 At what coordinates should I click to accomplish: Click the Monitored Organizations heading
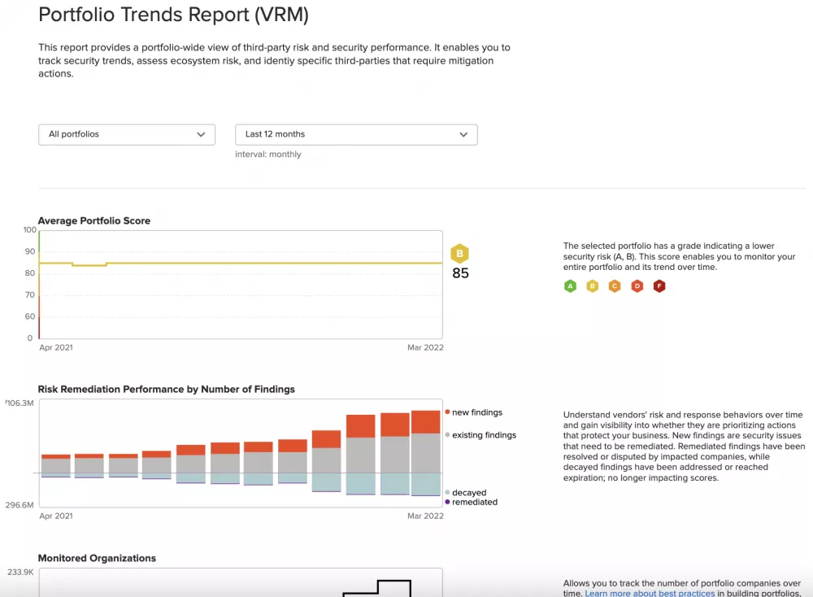tap(97, 558)
